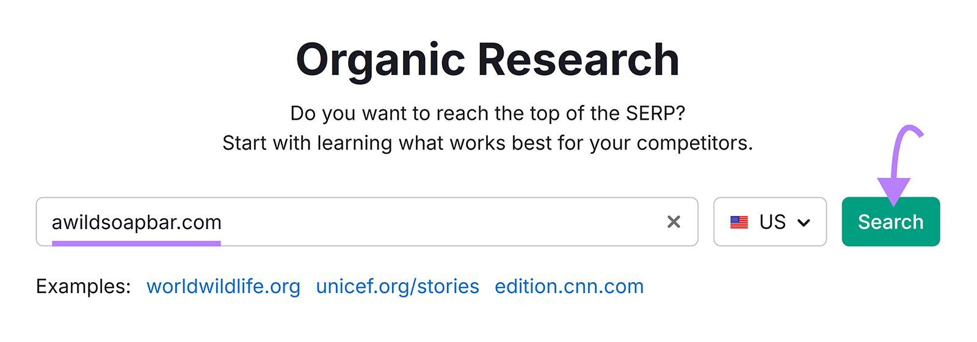Screen dimensions: 977x342
Task: Click the word 'Research' in the title
Action: (x=578, y=60)
